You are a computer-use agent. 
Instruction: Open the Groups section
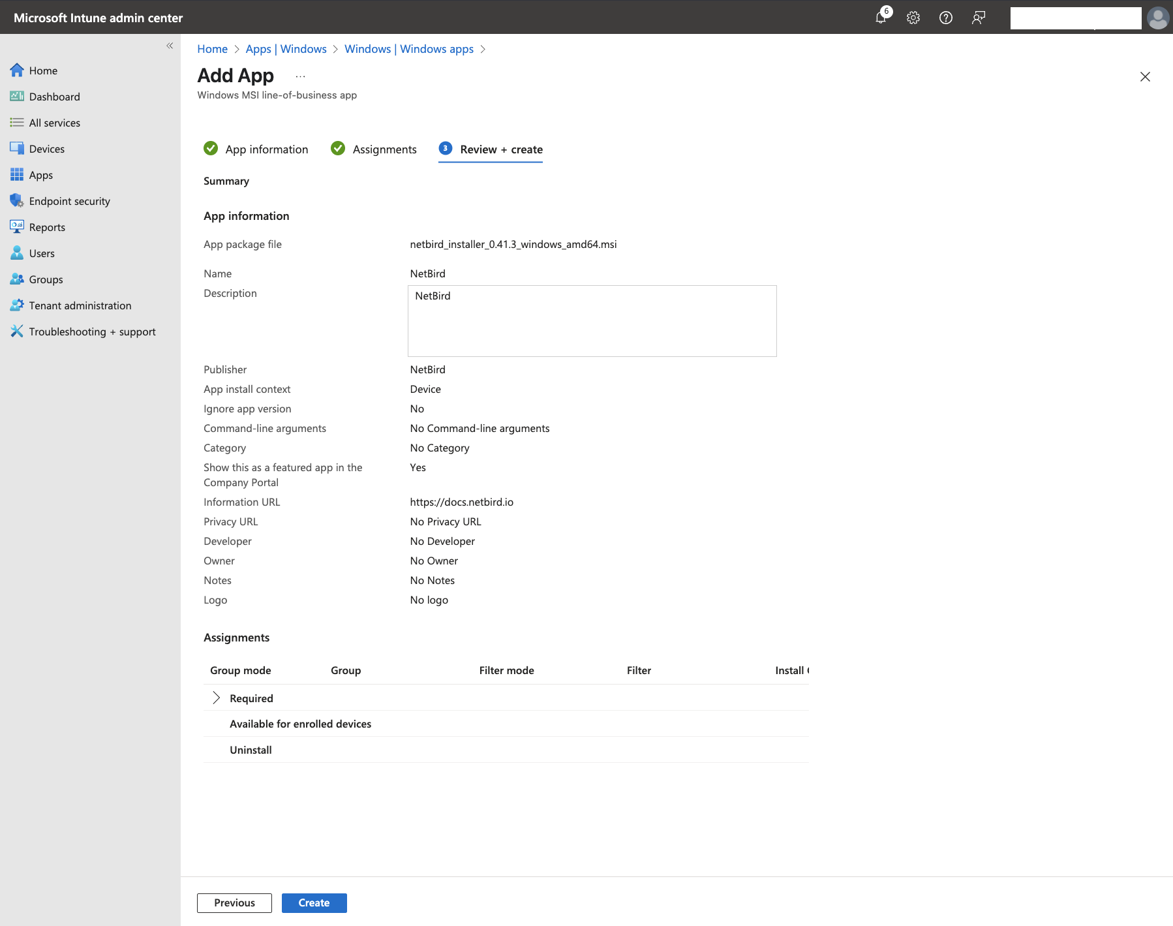tap(45, 279)
